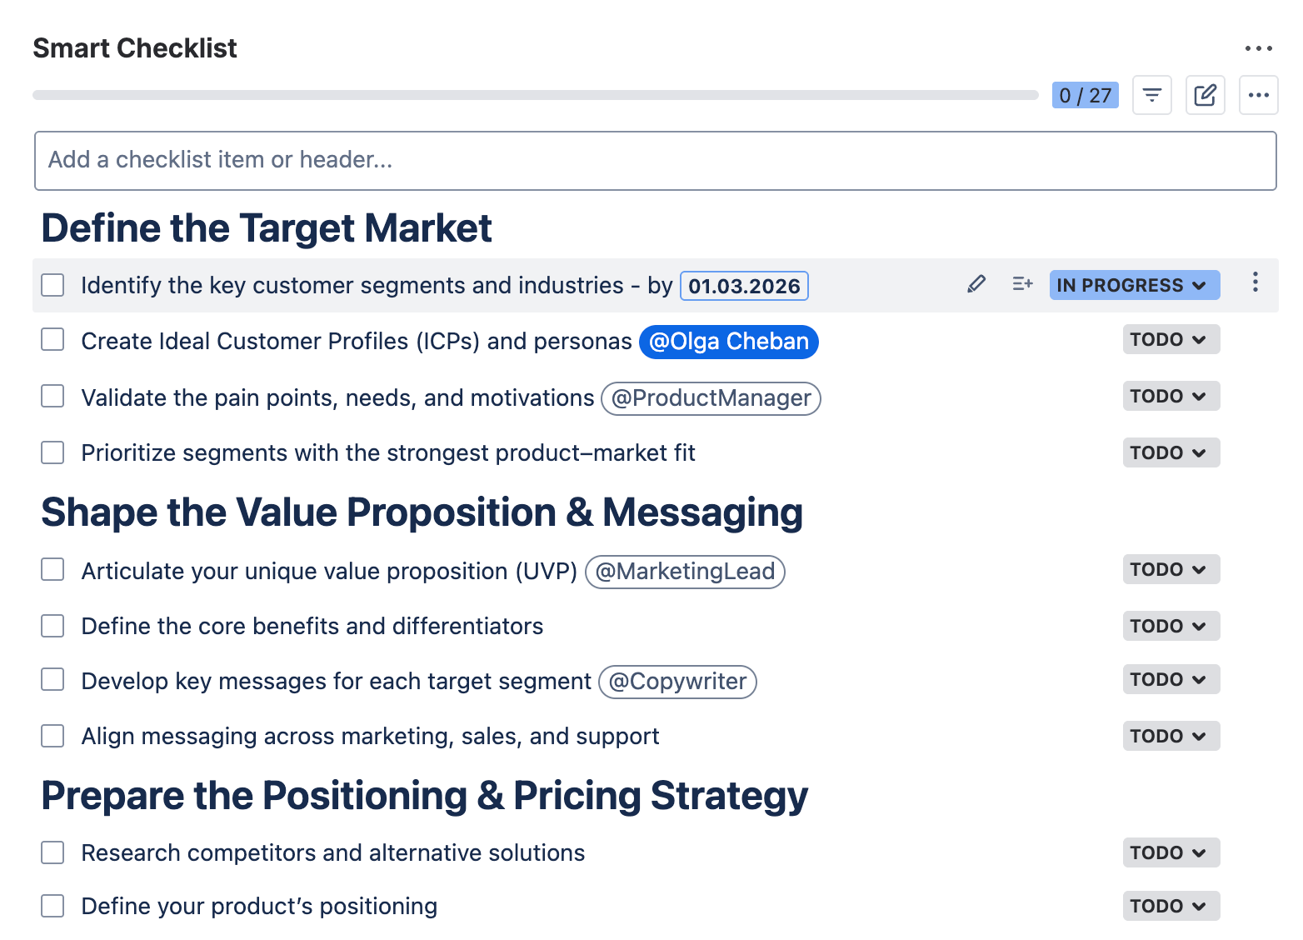Open the IN PROGRESS status dropdown
This screenshot has width=1303, height=940.
(x=1134, y=284)
